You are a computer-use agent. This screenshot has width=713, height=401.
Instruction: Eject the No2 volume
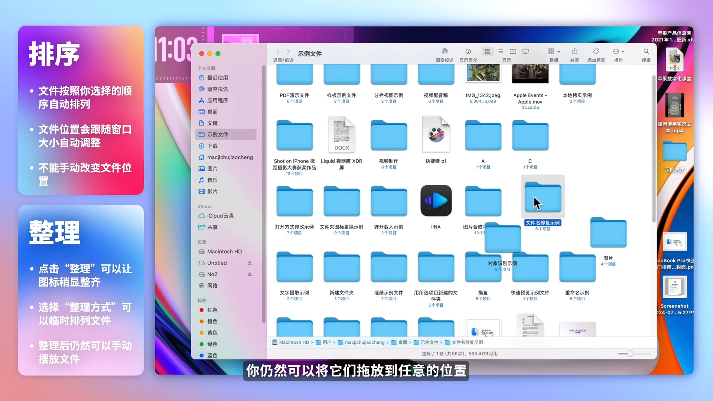tap(250, 274)
